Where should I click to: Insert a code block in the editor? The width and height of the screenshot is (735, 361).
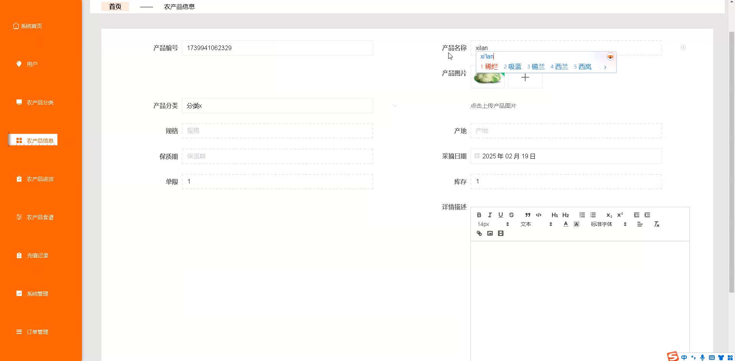(539, 215)
